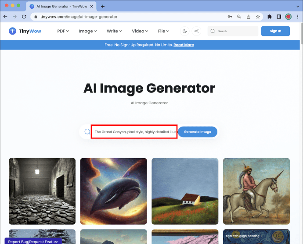Open Chrome three-dot menu
This screenshot has height=244, width=303.
298,17
